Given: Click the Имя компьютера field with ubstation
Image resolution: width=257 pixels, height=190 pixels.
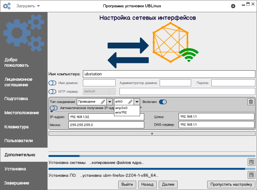Looking at the screenshot, I should (x=169, y=74).
